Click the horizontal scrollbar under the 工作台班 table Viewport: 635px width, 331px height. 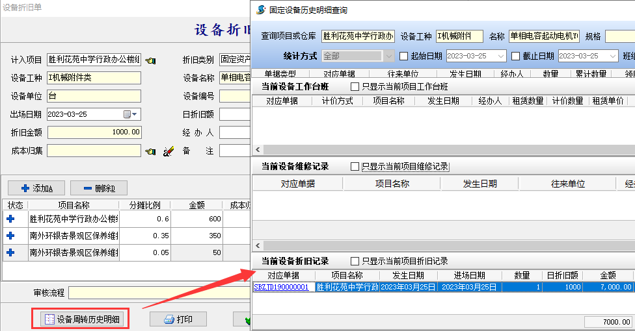(x=442, y=149)
